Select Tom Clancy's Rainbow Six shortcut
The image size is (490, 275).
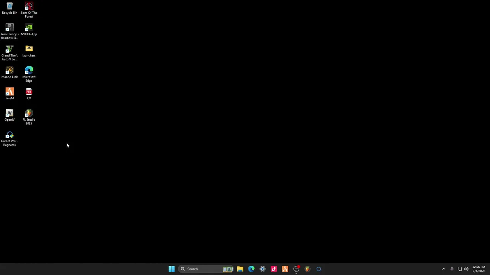(x=10, y=31)
